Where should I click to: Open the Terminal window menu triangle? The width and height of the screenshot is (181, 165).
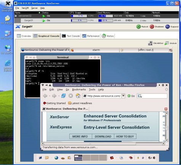click(x=27, y=57)
